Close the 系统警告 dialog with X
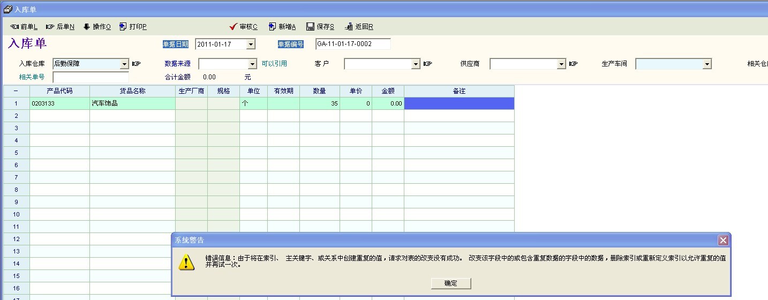This screenshot has height=300, width=768. 723,240
